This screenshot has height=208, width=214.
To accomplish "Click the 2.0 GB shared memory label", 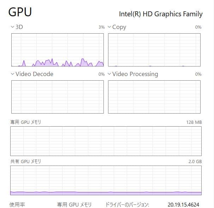I will 195,161.
